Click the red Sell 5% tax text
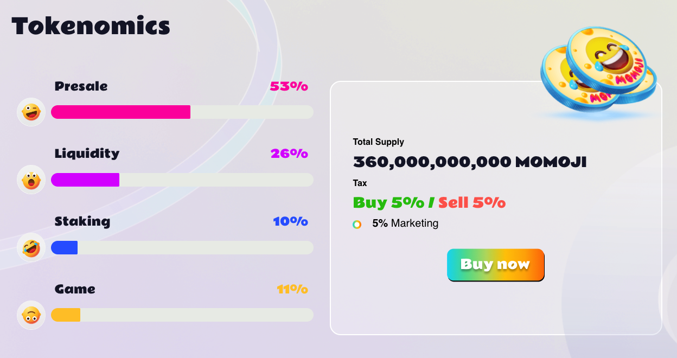Screen dimensions: 677x358 [472, 202]
